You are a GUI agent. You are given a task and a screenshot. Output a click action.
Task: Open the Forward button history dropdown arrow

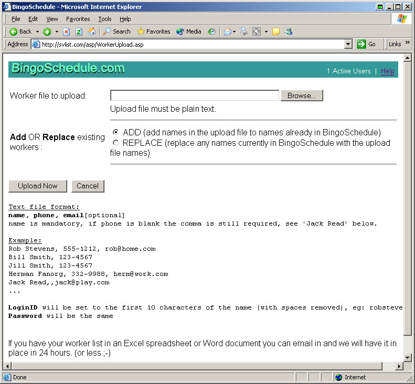pos(57,32)
